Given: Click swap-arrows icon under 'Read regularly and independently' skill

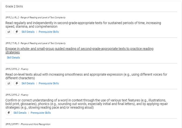Looking at the screenshot, I should [9, 32].
